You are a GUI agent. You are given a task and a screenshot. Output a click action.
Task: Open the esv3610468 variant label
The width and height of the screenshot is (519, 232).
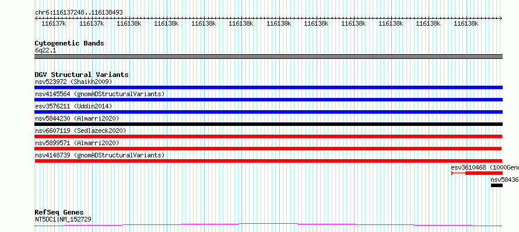(485, 167)
